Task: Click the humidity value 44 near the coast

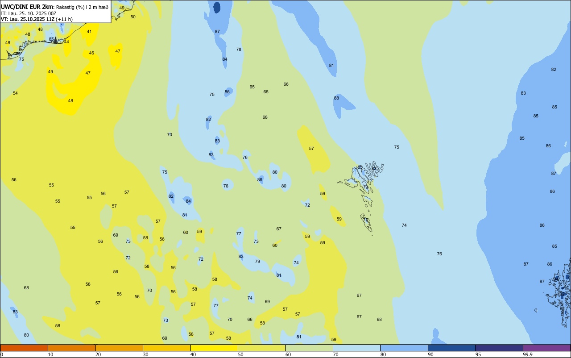Action: pos(66,42)
